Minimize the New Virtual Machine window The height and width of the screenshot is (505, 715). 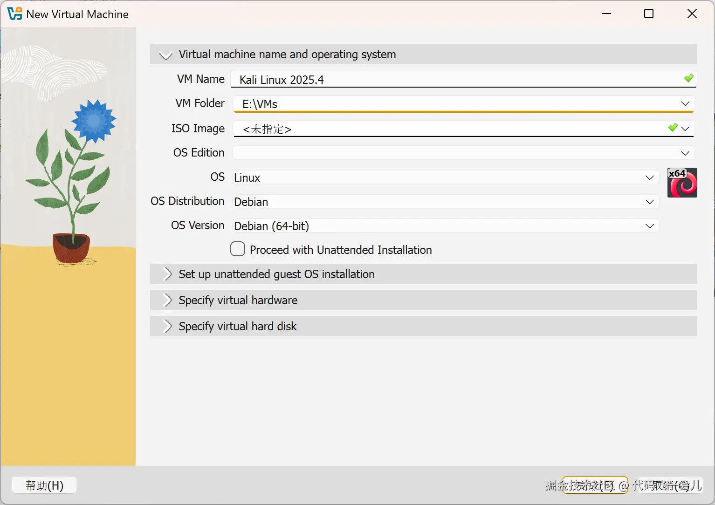pos(606,14)
